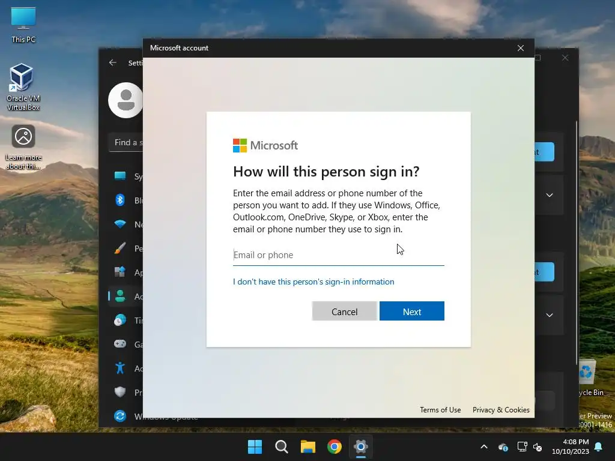Open the clock and date 4:08 PM

tap(571, 447)
